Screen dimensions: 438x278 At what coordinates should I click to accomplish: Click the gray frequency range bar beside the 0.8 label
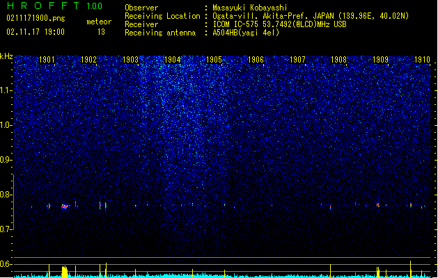coord(13,202)
